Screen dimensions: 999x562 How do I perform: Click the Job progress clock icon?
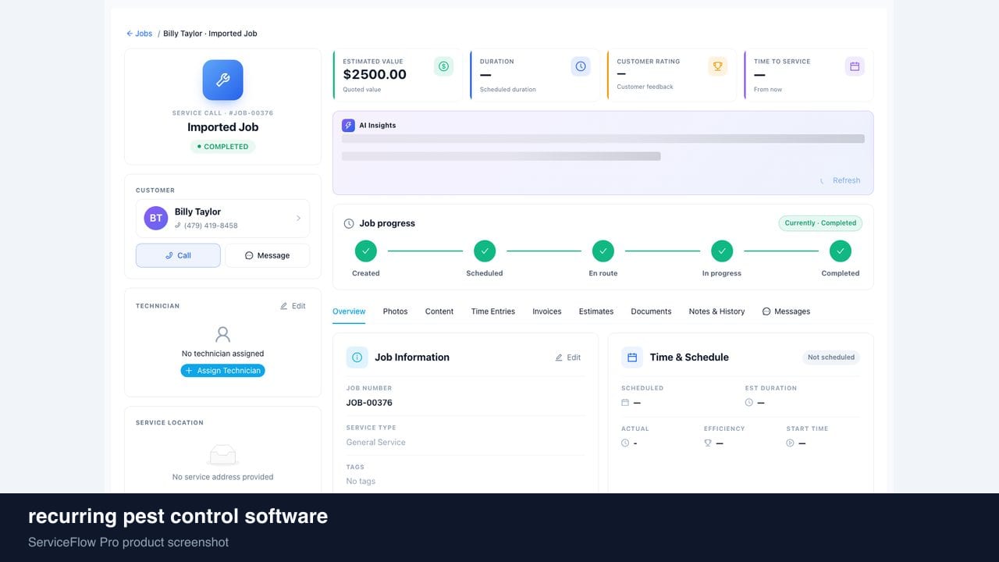click(349, 223)
